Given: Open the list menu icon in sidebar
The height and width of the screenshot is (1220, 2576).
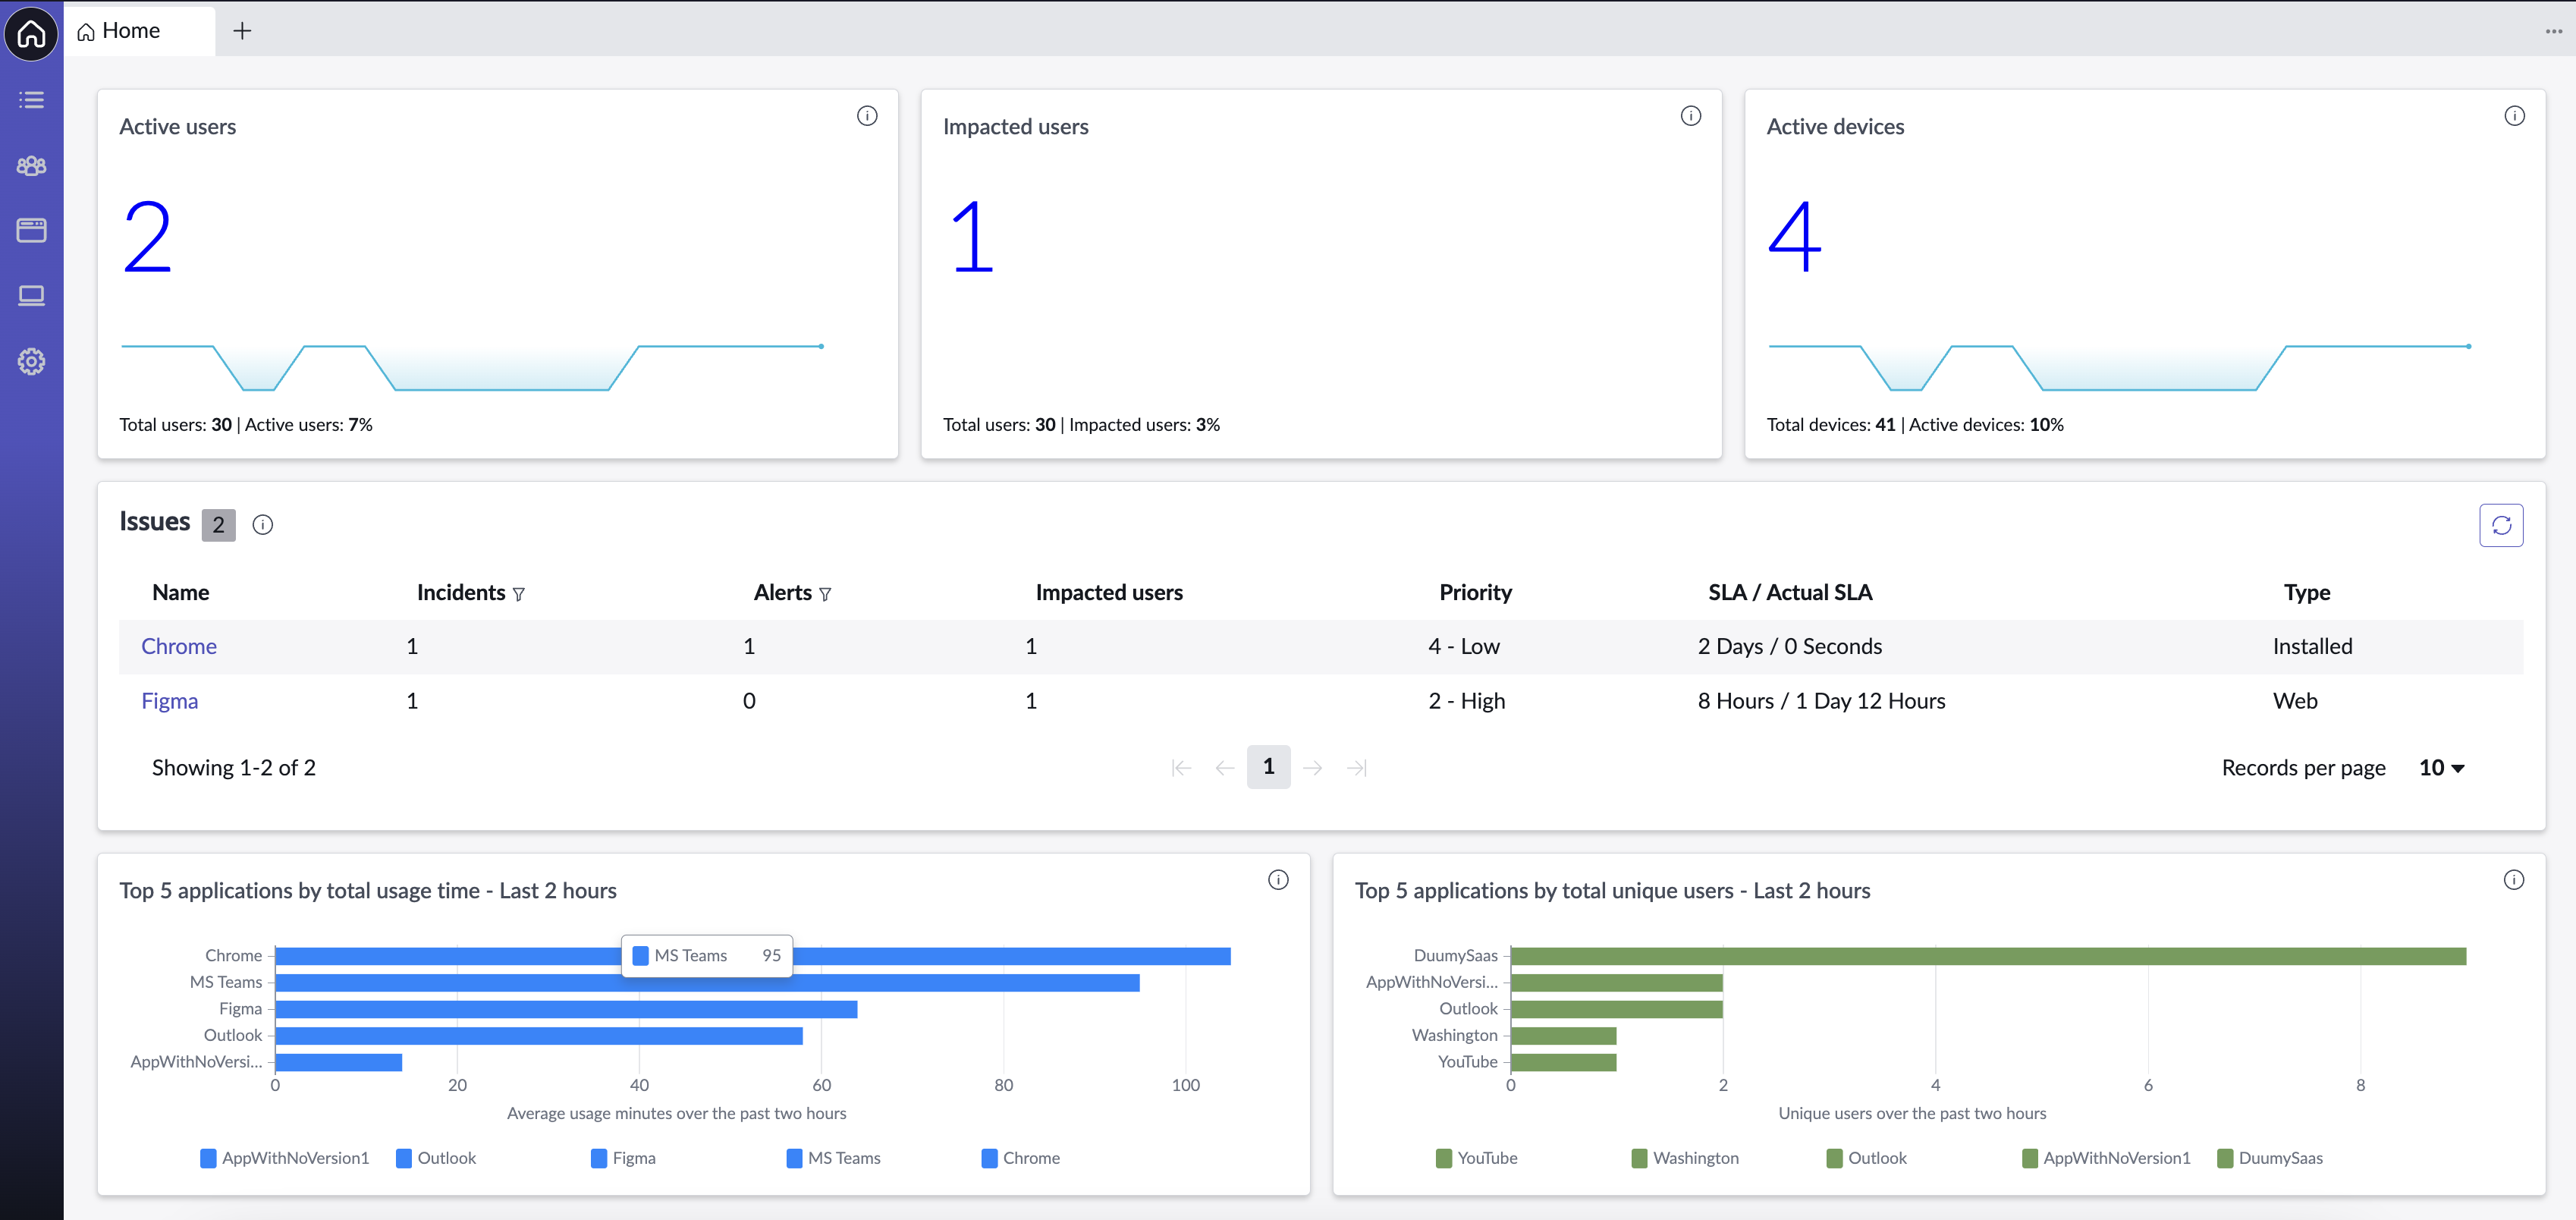Looking at the screenshot, I should click(31, 100).
